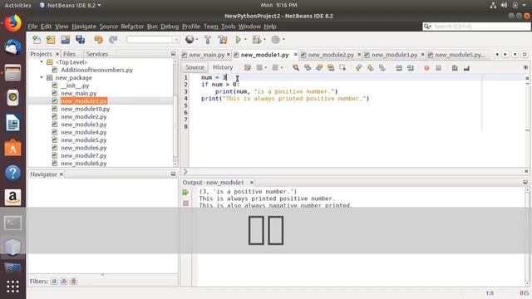Open the editor tabs list down arrow
532x299 pixels.
pos(515,55)
